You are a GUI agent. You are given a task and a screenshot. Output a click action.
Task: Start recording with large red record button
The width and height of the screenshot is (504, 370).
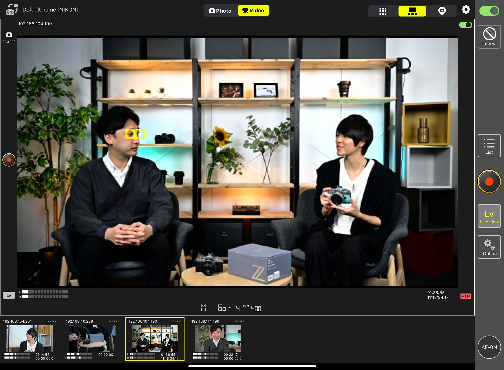tap(489, 181)
